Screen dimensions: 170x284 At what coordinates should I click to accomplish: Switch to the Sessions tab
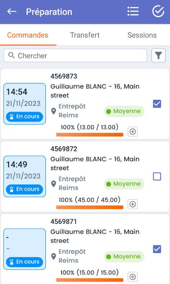click(142, 35)
